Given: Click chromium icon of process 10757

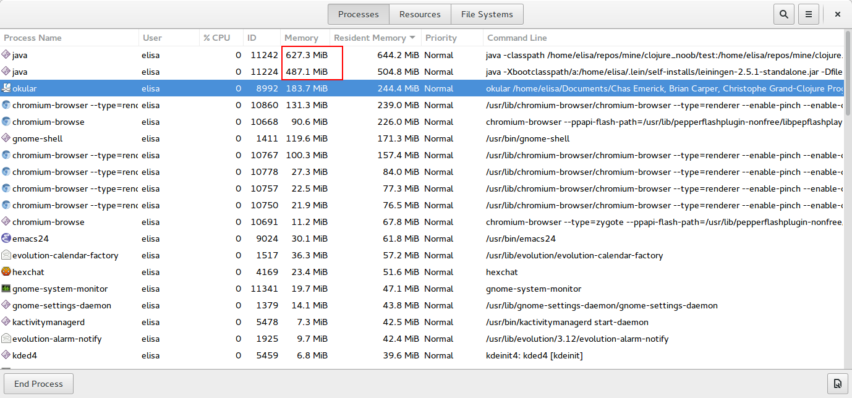Looking at the screenshot, I should click(x=6, y=188).
